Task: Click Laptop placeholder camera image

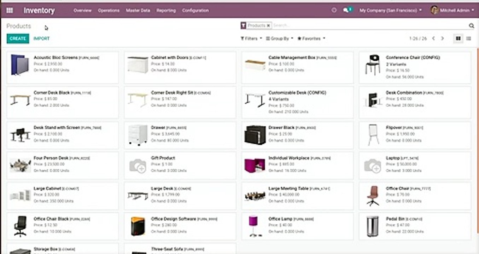Action: pyautogui.click(x=373, y=165)
